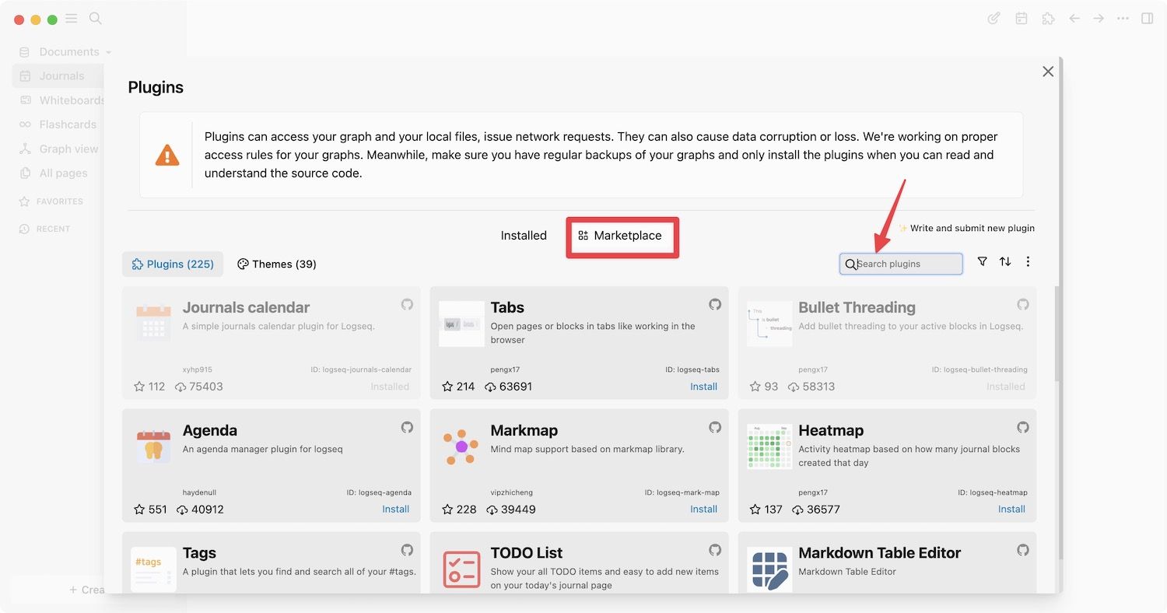
Task: Click Write and submit new plugin link
Action: [x=967, y=228]
